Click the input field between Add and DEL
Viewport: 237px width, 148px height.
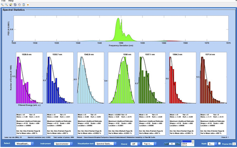click(172, 144)
